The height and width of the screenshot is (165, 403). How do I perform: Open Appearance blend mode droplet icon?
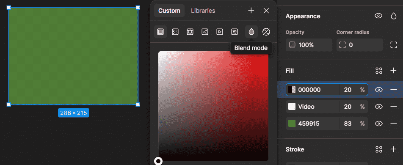click(394, 16)
